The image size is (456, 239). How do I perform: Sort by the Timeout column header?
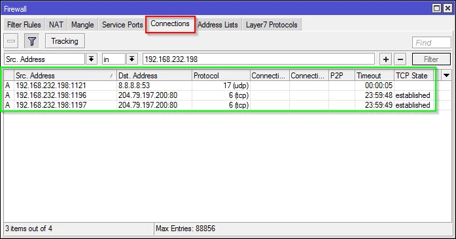click(x=374, y=76)
